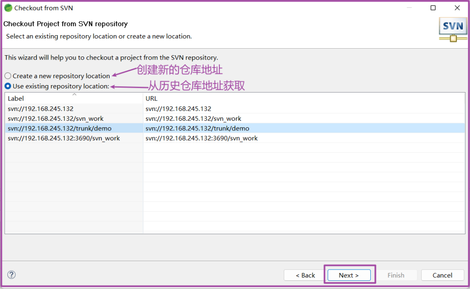Click the URL column header
This screenshot has height=289, width=470.
[304, 98]
